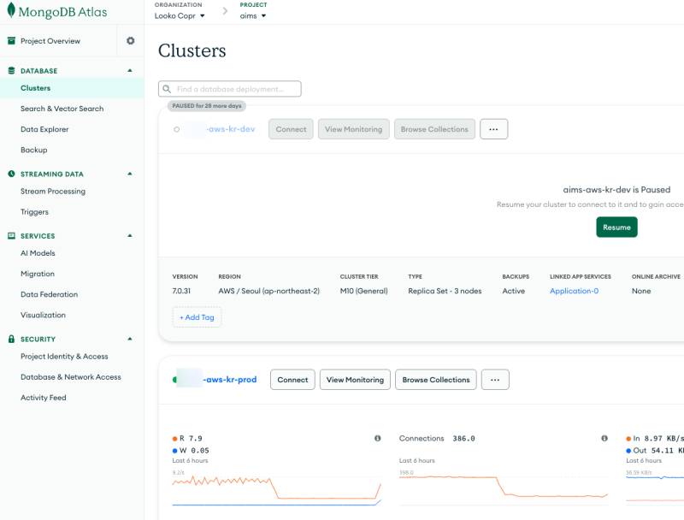Click the Streaming Data section icon

[12, 174]
